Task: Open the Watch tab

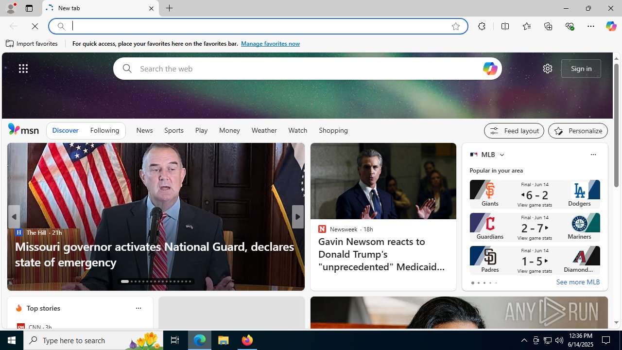Action: coord(297,130)
